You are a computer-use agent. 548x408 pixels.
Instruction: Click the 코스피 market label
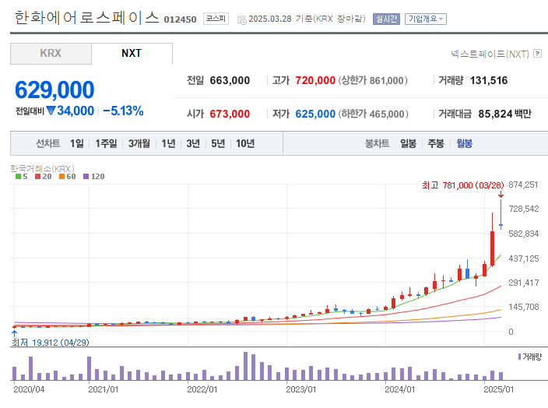click(x=216, y=19)
